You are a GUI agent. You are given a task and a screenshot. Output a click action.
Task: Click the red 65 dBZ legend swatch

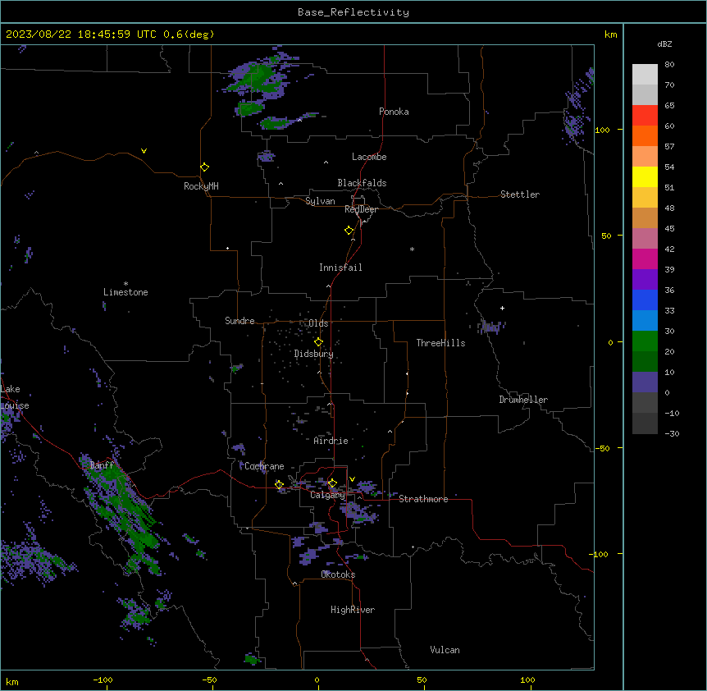click(645, 116)
